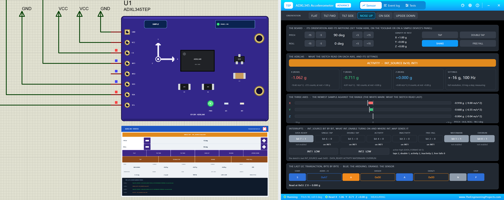Click the orange ACTIVITY INT_SOURCE banner

(392, 63)
